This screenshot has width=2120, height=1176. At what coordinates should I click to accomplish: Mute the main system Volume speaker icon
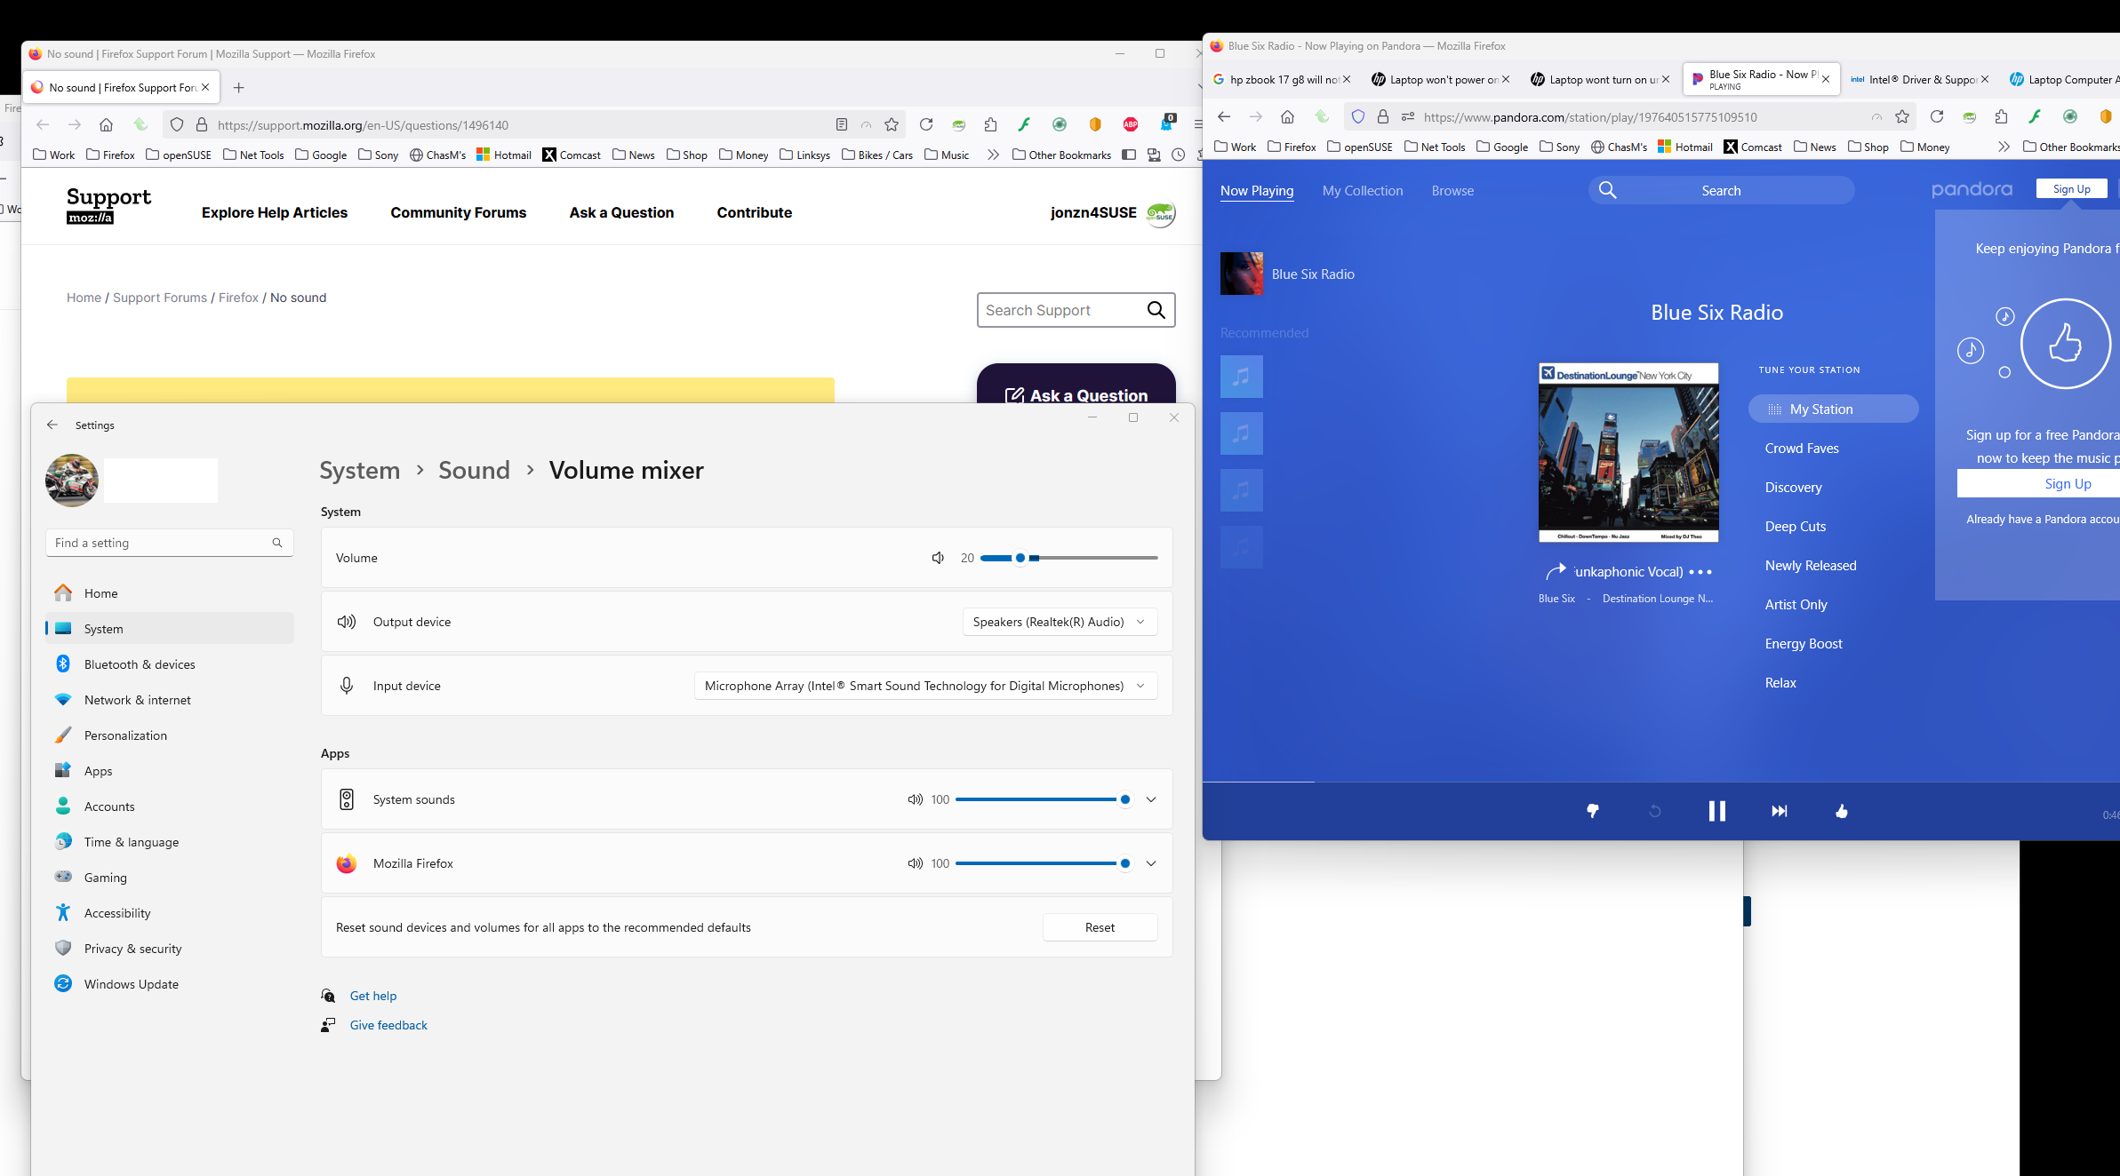coord(938,558)
